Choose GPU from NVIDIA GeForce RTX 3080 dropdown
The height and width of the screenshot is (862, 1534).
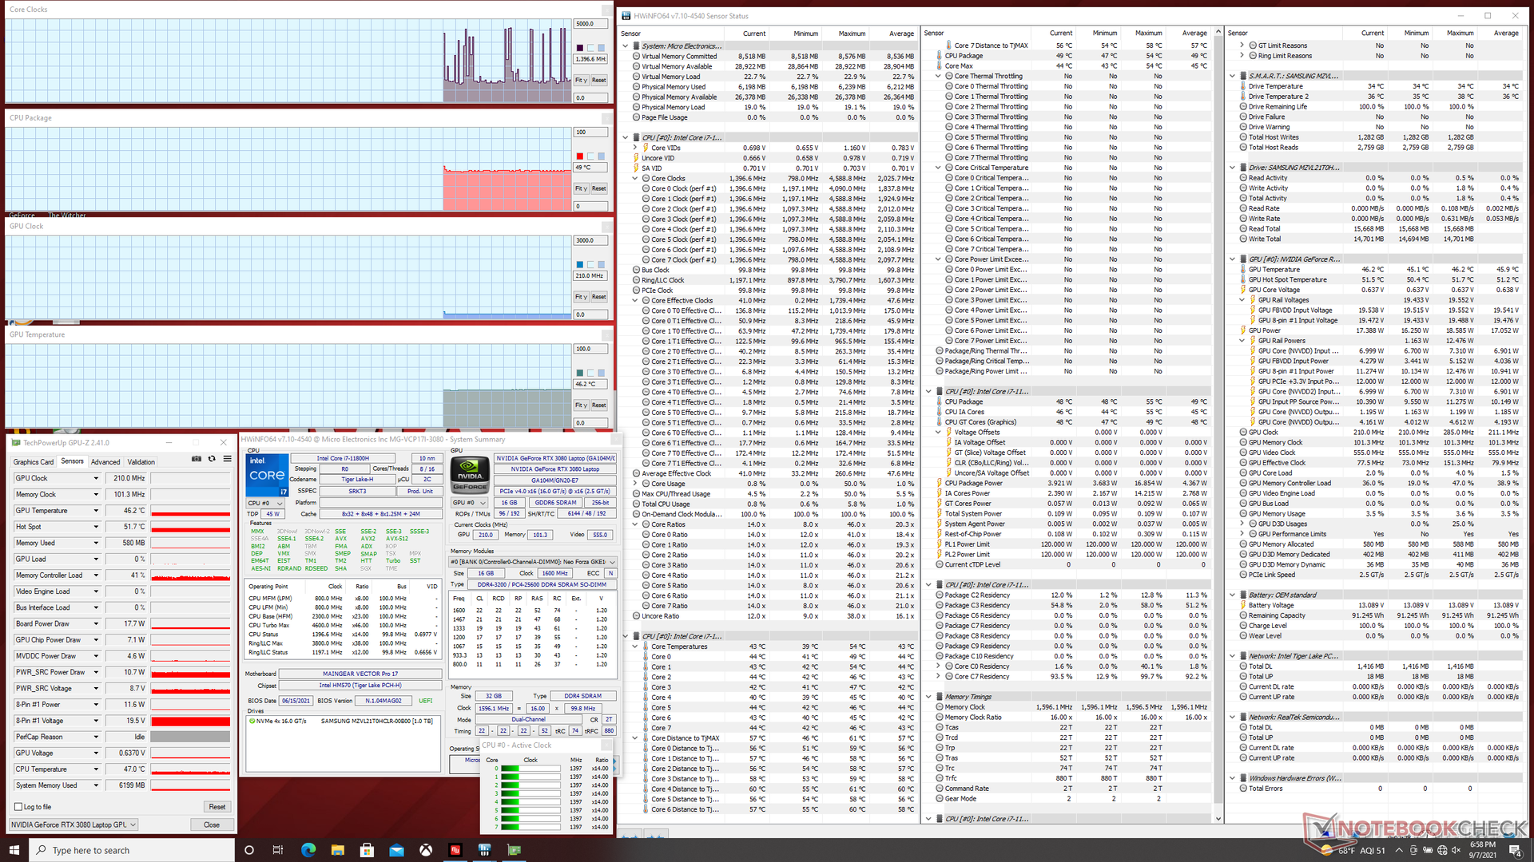point(74,824)
